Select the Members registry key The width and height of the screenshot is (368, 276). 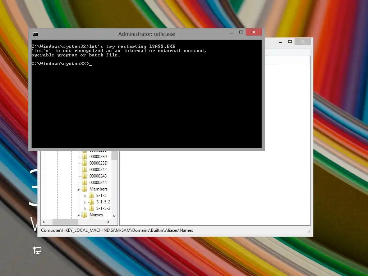(x=98, y=189)
